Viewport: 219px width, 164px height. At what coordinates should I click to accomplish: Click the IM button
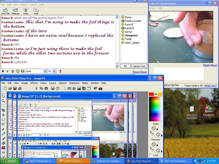(x=125, y=66)
